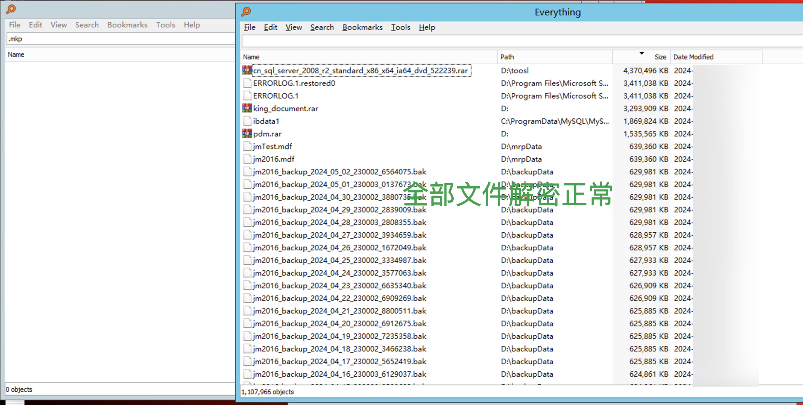This screenshot has width=803, height=405.
Task: Click file icon of jm2016_backup_2024_04_25 bak
Action: click(x=247, y=260)
